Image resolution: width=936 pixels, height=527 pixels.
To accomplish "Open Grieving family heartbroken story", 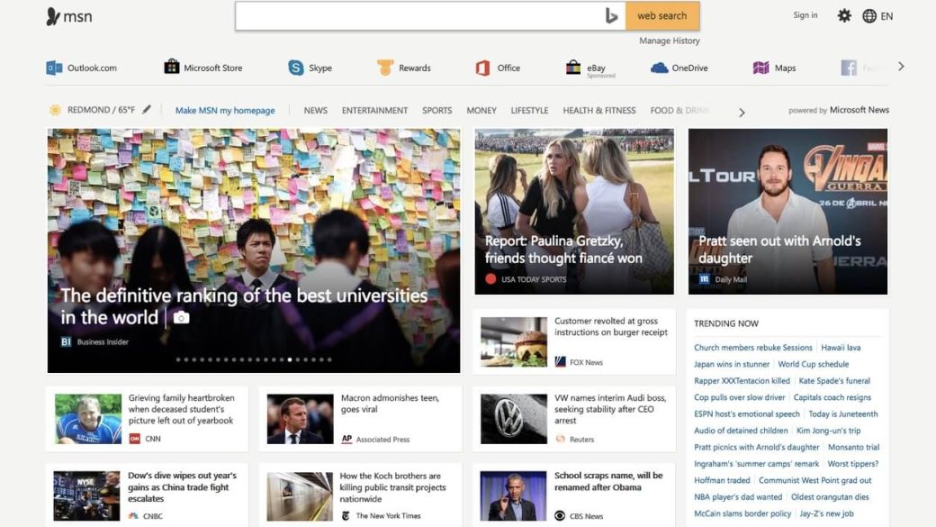I will click(x=147, y=419).
